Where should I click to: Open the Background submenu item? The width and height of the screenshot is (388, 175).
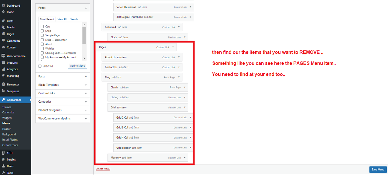click(9, 134)
